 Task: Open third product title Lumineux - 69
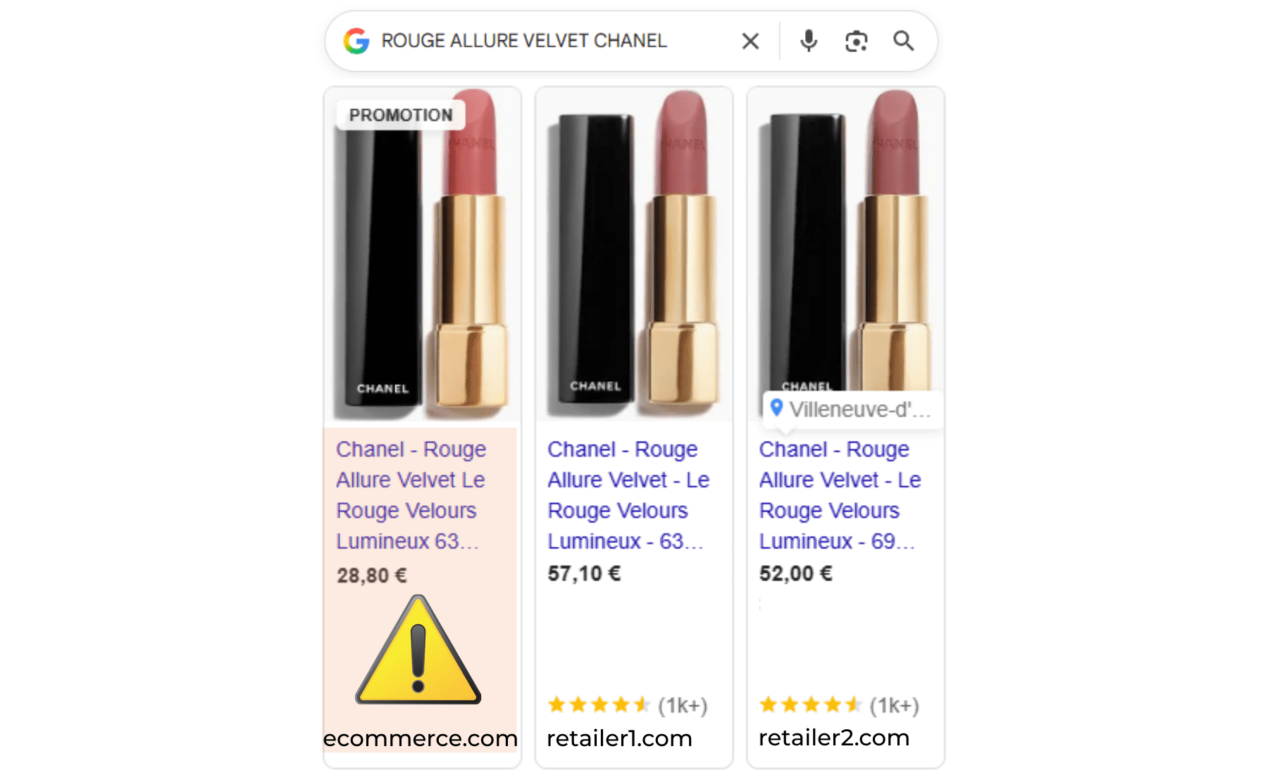click(840, 495)
